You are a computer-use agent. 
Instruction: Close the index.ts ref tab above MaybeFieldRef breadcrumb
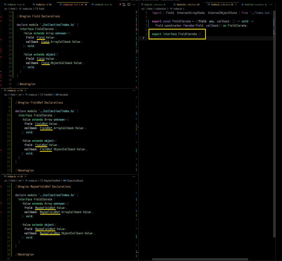pyautogui.click(x=25, y=176)
